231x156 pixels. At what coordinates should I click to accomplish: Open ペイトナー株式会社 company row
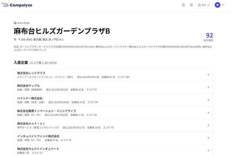pos(113,100)
